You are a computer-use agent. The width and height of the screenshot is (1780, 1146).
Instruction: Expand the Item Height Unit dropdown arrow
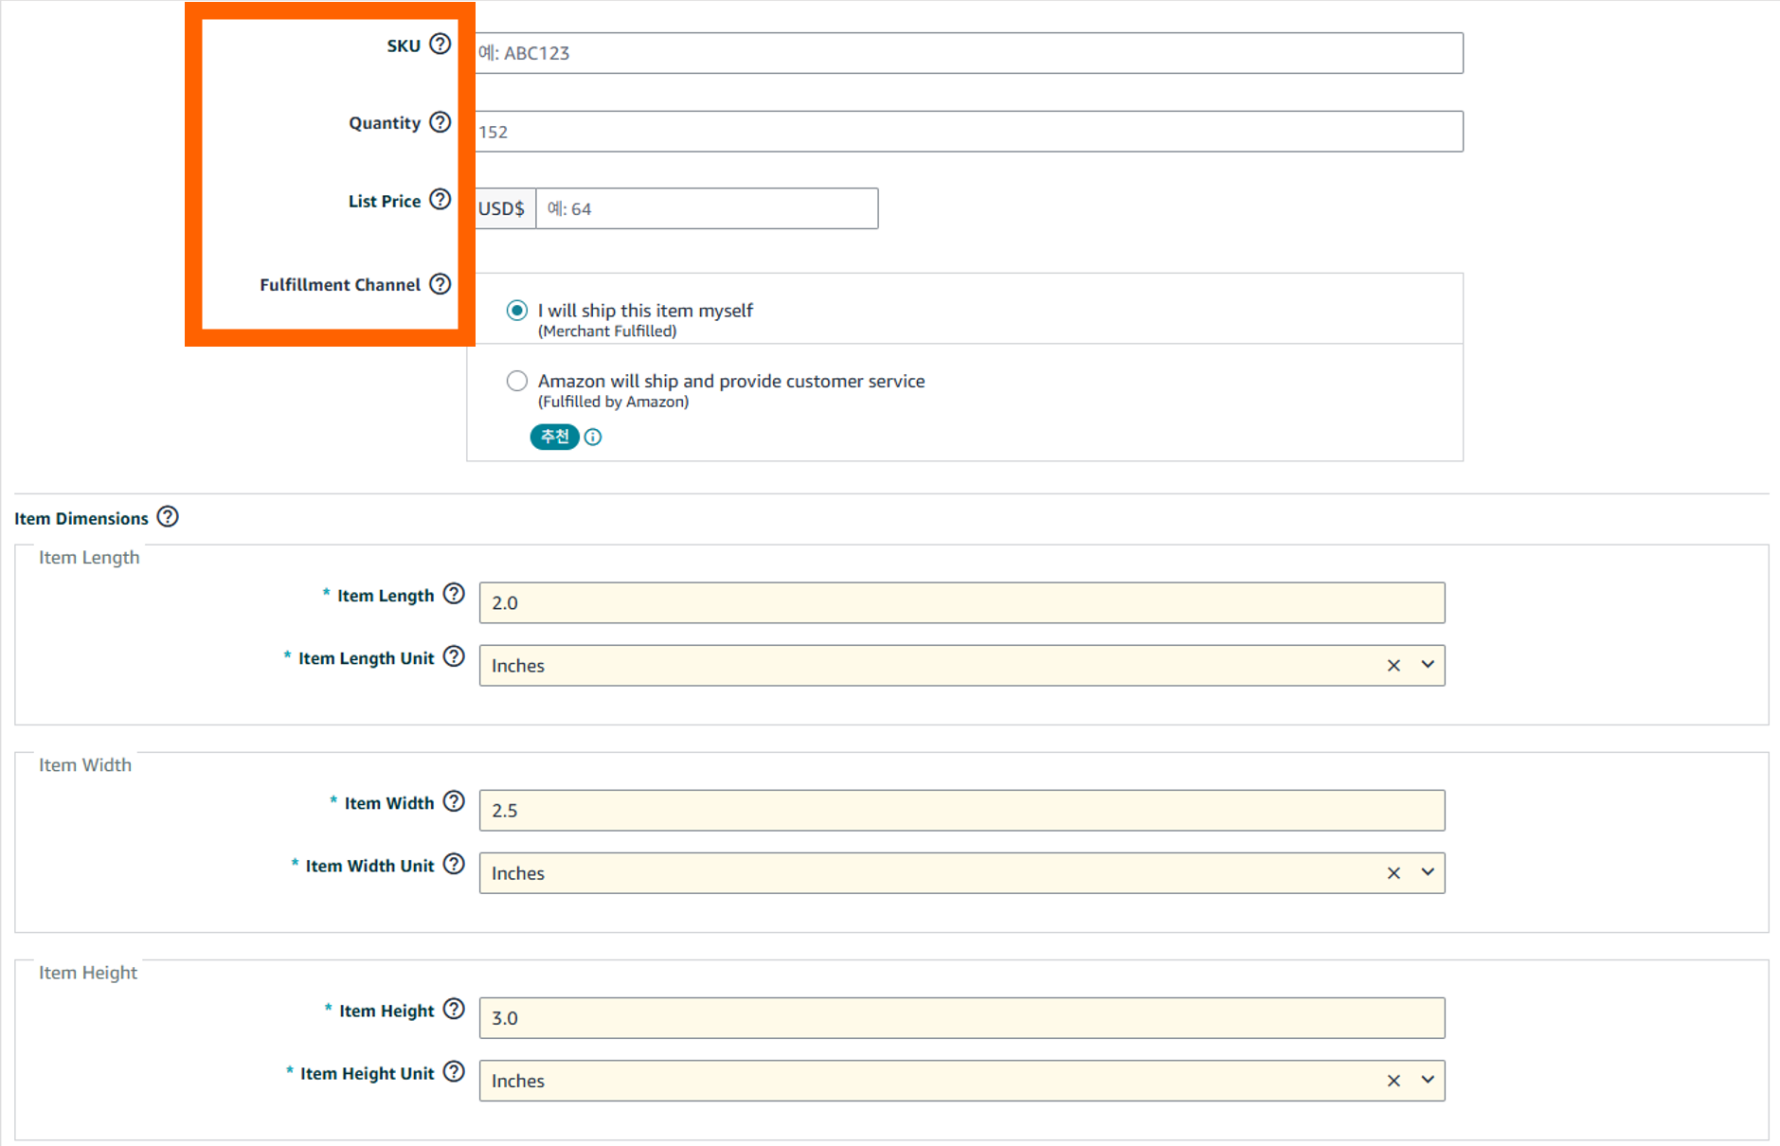[x=1428, y=1080]
